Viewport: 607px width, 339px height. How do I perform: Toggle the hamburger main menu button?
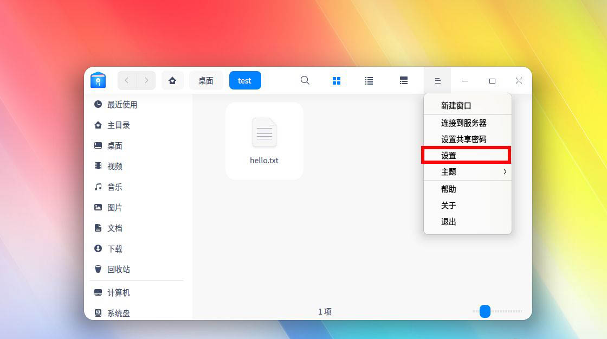tap(437, 81)
